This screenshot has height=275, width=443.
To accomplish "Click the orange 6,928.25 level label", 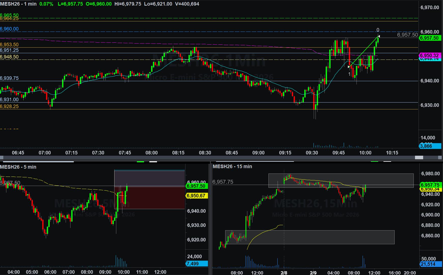I will point(9,107).
